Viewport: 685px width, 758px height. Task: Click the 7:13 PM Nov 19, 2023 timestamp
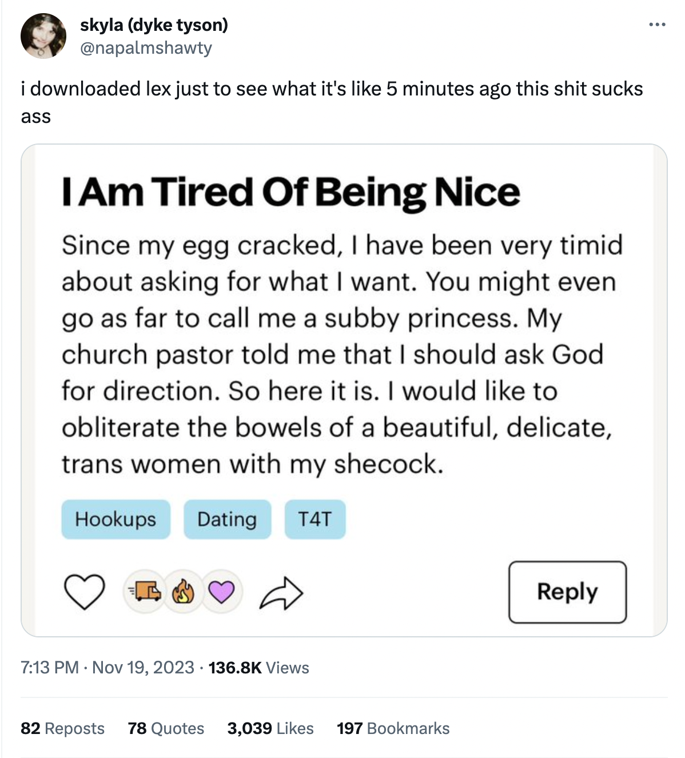tap(107, 667)
